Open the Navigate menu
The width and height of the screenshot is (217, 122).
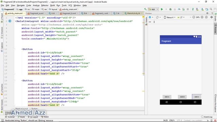coord(21,5)
